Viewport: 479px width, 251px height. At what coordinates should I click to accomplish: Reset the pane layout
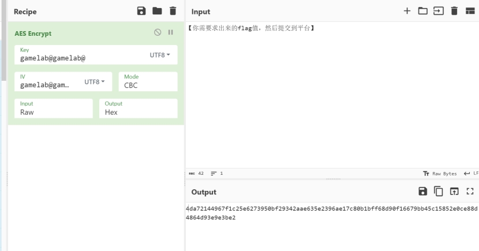[x=469, y=11]
